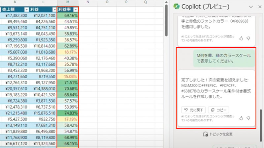Select the green cell showing 74.83%
264x148 pixels.
[x=68, y=113]
